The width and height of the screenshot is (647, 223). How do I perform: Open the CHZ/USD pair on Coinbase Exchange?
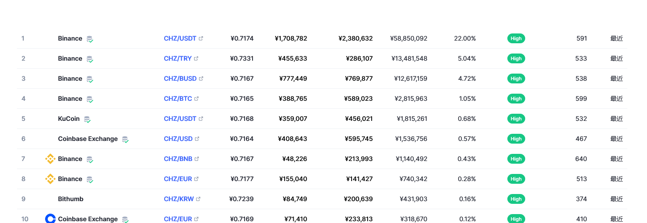click(x=178, y=139)
